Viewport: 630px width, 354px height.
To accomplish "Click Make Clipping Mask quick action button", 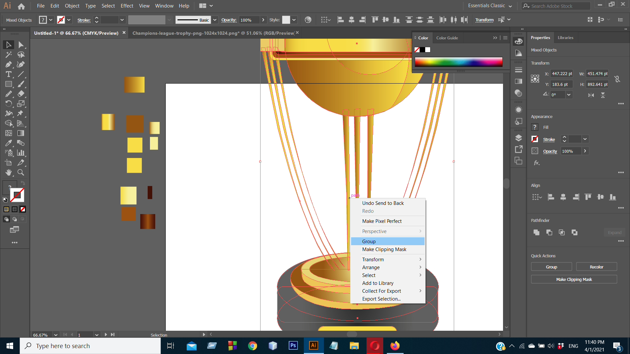I will pos(574,279).
